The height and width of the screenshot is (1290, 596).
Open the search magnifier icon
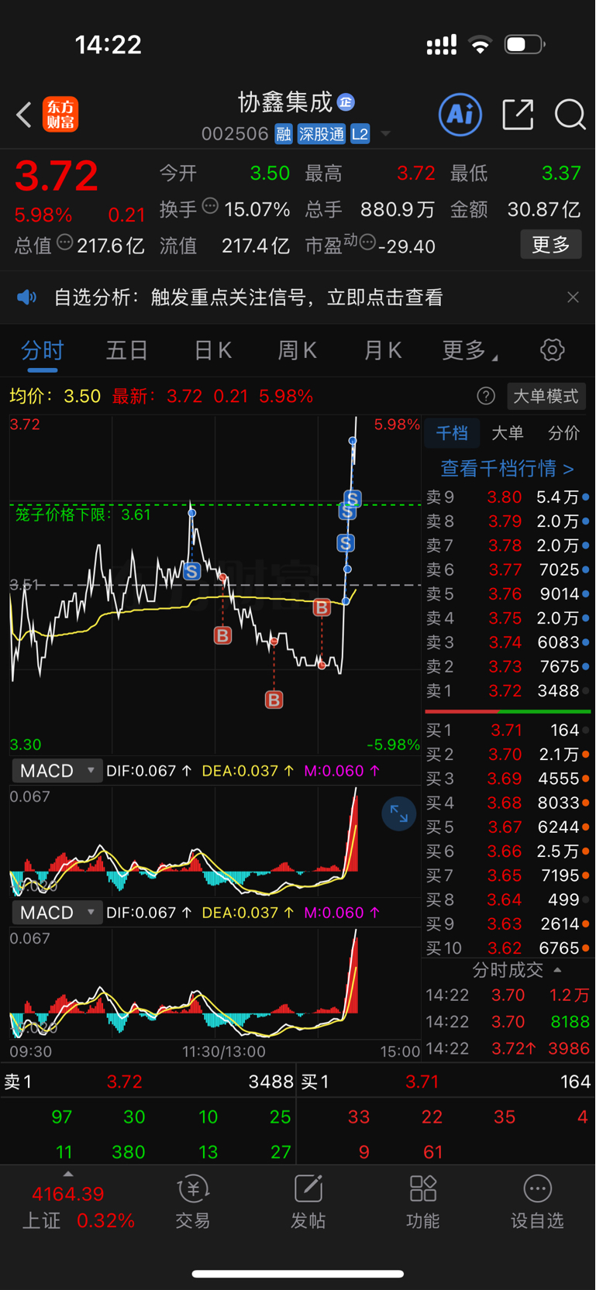(x=570, y=115)
